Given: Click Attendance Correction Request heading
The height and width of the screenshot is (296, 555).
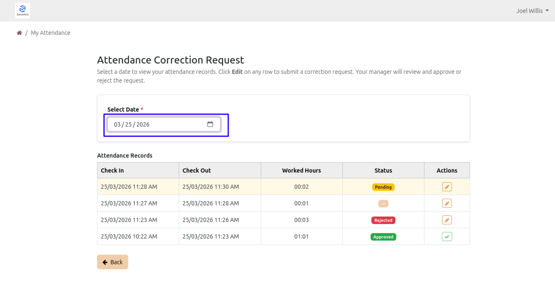Looking at the screenshot, I should click(170, 60).
